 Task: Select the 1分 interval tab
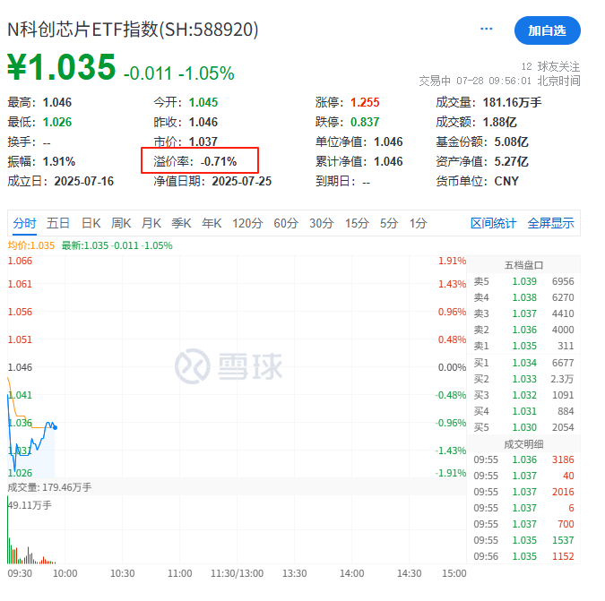tap(418, 223)
